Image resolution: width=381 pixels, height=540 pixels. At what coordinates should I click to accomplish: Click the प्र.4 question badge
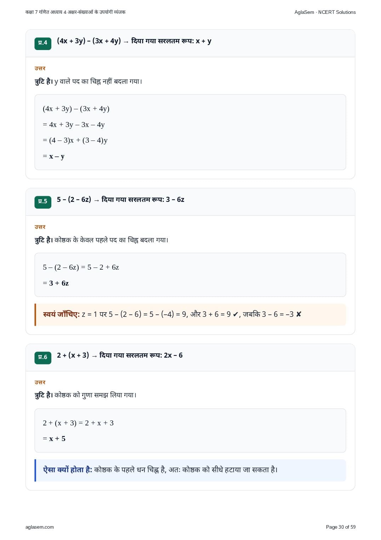43,43
